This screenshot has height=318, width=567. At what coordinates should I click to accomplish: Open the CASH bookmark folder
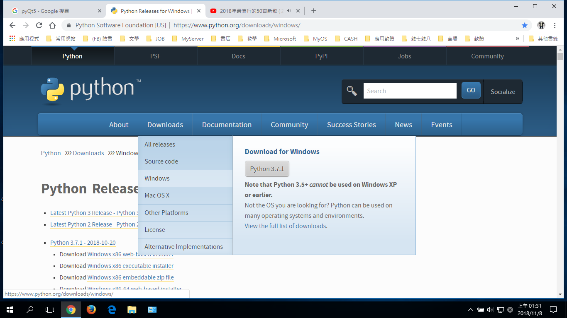(x=346, y=39)
